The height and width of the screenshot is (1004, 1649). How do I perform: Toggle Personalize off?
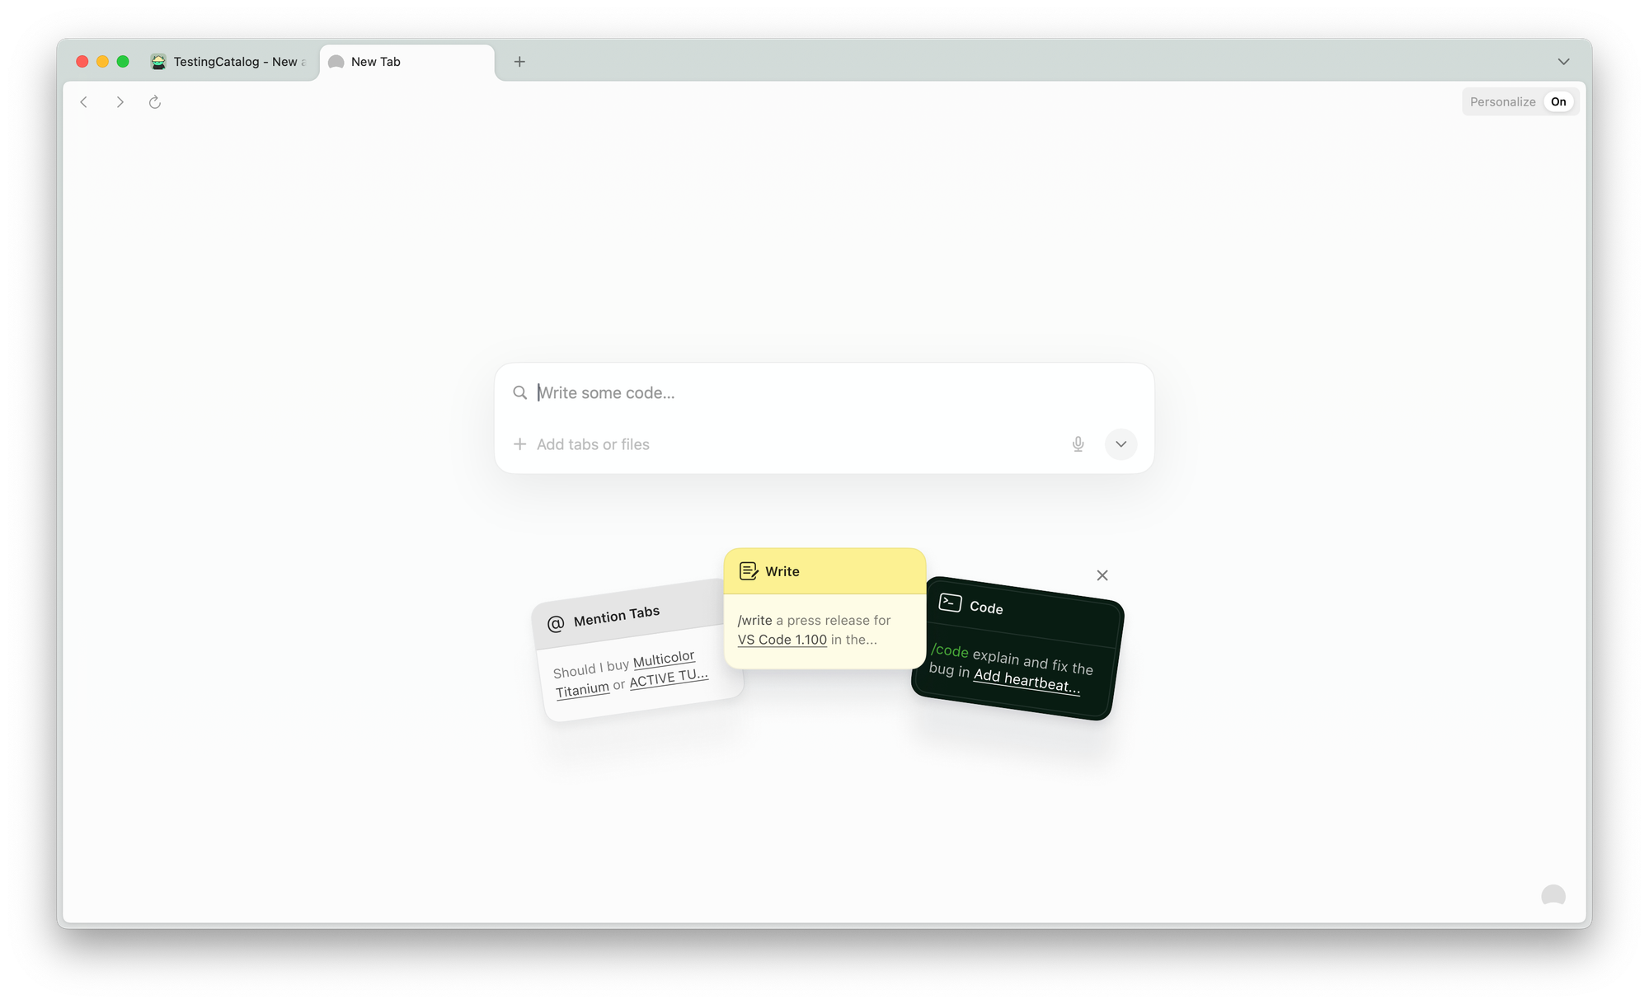coord(1558,101)
